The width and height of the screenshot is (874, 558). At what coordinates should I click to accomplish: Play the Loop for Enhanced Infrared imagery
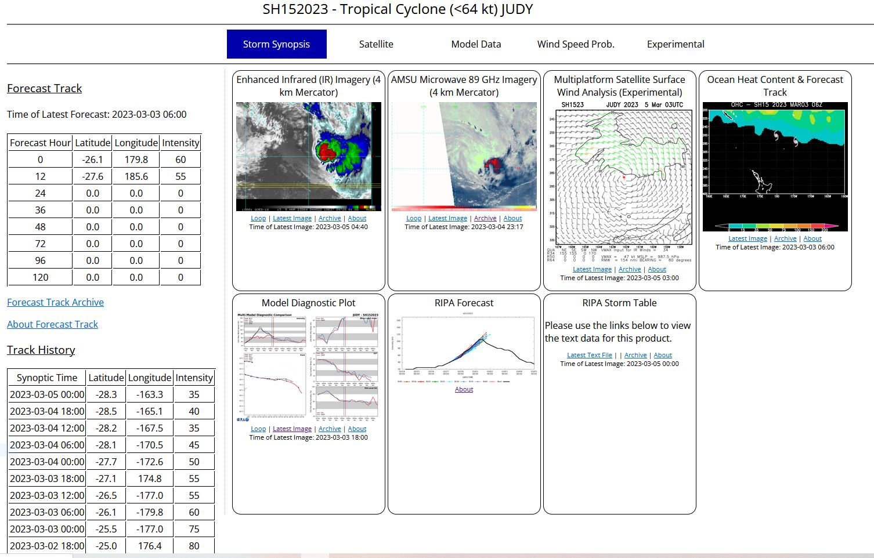(x=258, y=219)
